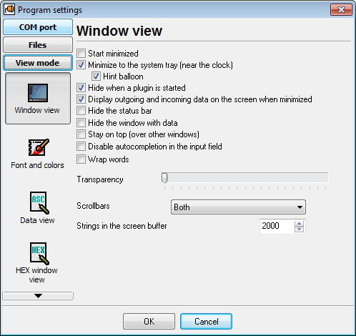Viewport: 356px width, 336px height.
Task: Increase Strings in the screen buffer value
Action: tap(299, 223)
